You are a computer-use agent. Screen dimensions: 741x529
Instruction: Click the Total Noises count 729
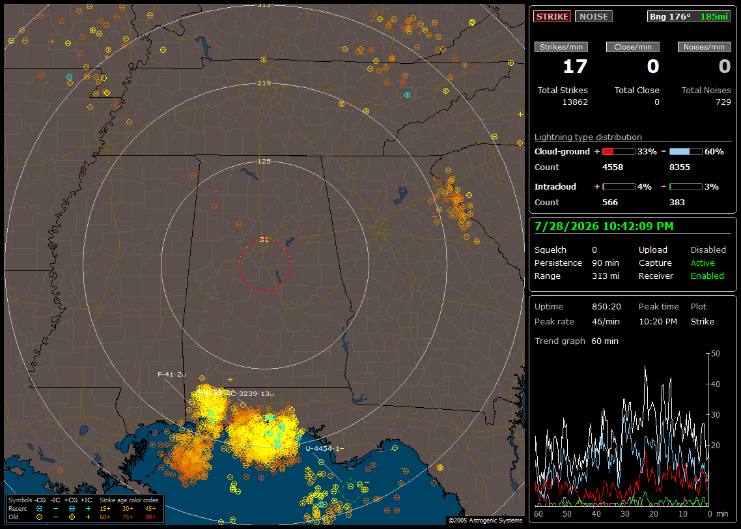723,102
